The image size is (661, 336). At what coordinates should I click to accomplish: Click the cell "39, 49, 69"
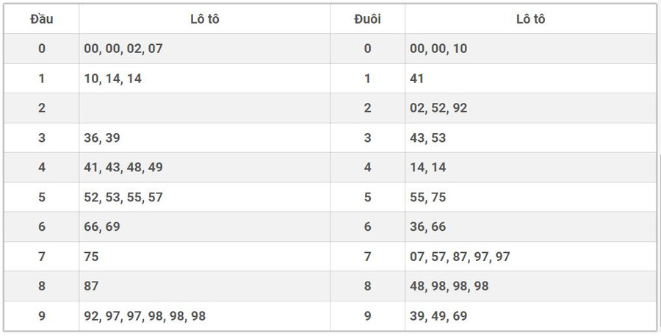tap(438, 316)
